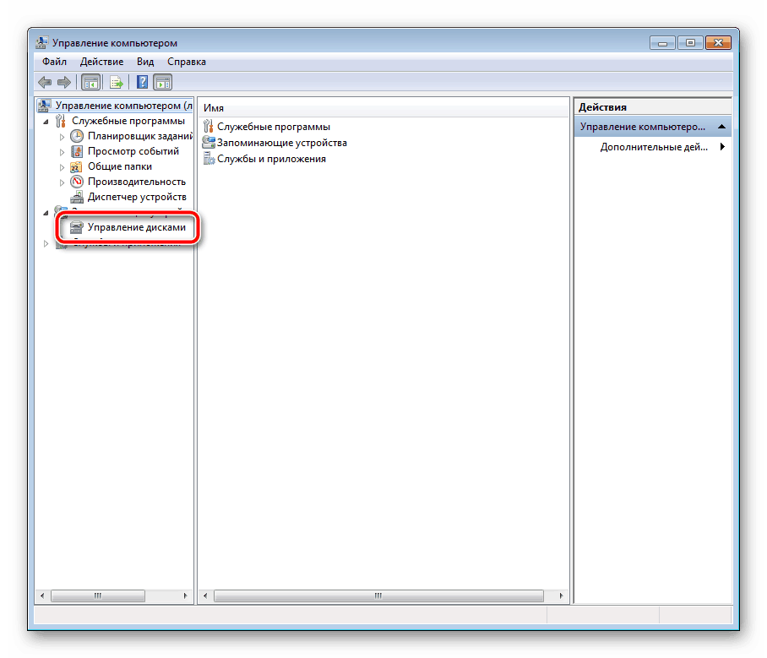Image resolution: width=767 pixels, height=658 pixels.
Task: Open the Файл menu
Action: pyautogui.click(x=54, y=62)
